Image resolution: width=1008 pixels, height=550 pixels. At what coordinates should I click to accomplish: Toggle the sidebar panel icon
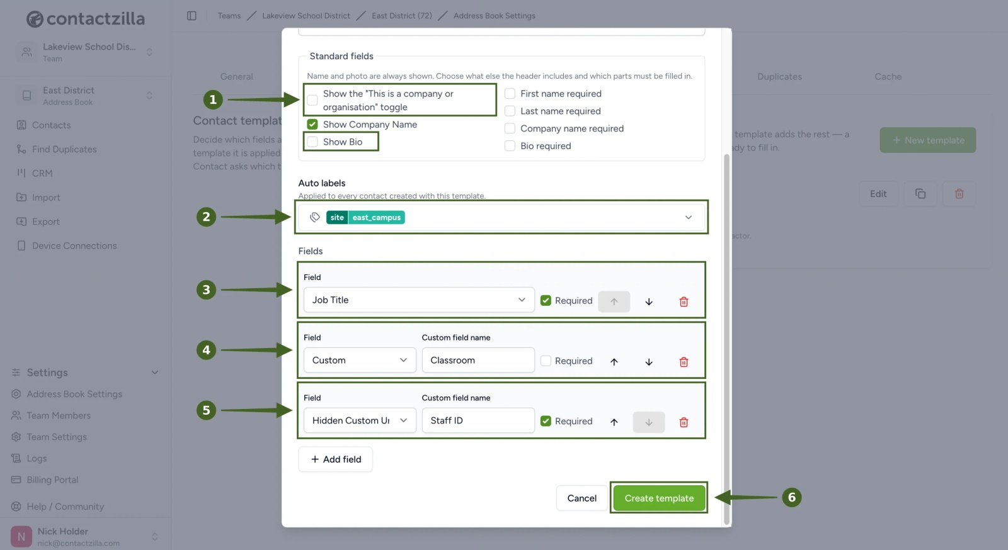coord(192,16)
